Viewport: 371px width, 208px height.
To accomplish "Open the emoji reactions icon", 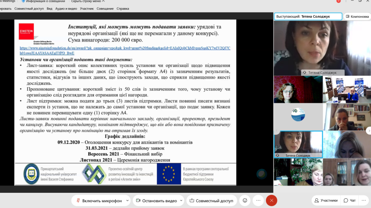I will pos(245,200).
